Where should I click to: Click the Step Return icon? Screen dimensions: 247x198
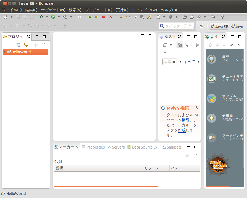pyautogui.click(x=135, y=17)
